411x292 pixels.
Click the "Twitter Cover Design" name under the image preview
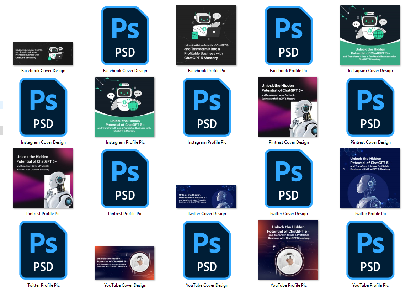point(207,214)
